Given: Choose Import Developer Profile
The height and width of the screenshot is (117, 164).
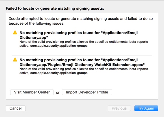Looking at the screenshot, I should coord(87,92).
